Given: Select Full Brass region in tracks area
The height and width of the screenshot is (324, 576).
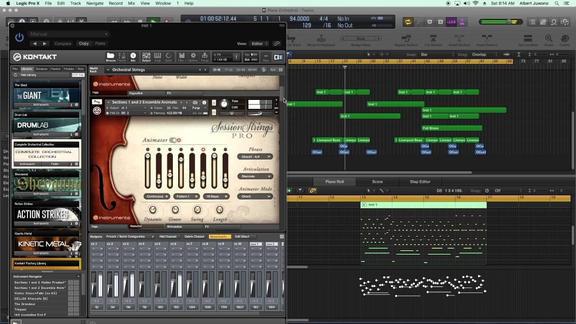Looking at the screenshot, I should coord(451,128).
